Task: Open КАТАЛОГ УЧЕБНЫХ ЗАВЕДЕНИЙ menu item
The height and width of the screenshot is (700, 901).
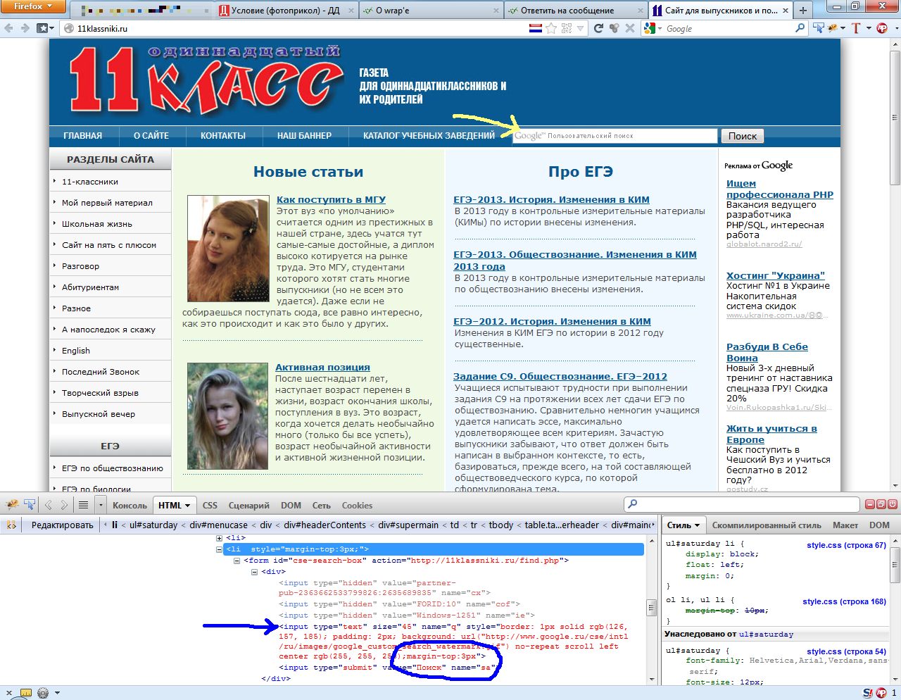Action: point(429,135)
